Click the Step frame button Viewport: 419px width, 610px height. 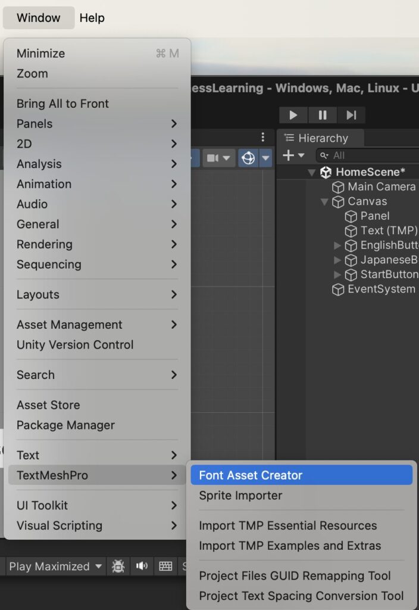[x=351, y=115]
